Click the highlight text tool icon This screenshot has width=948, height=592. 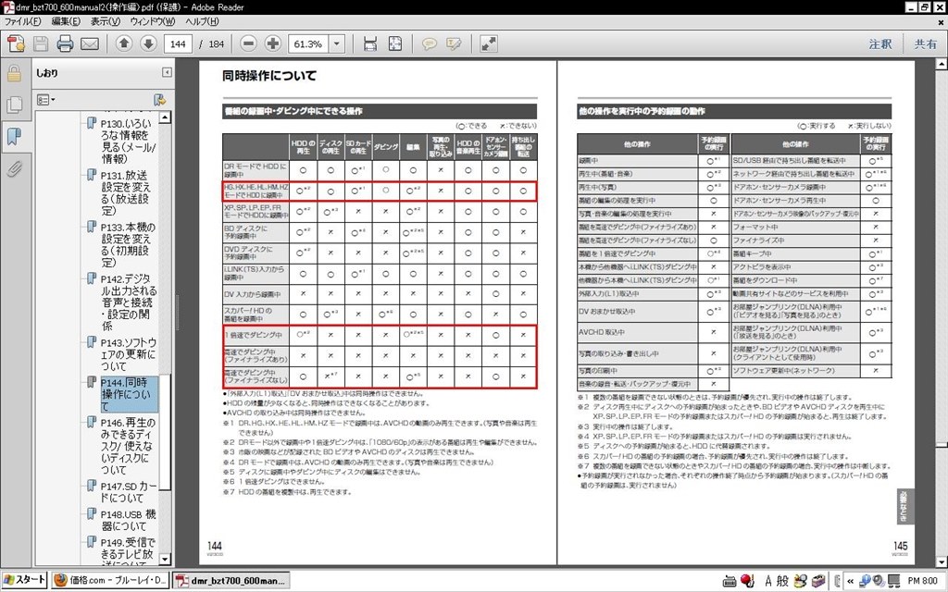pyautogui.click(x=454, y=44)
